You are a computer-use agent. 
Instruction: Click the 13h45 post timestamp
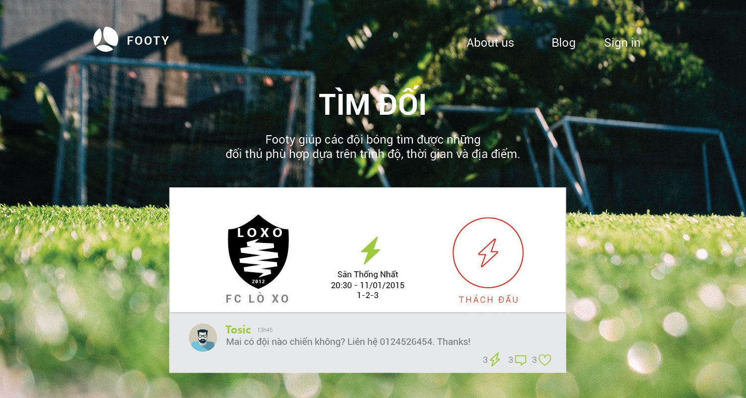[x=265, y=330]
